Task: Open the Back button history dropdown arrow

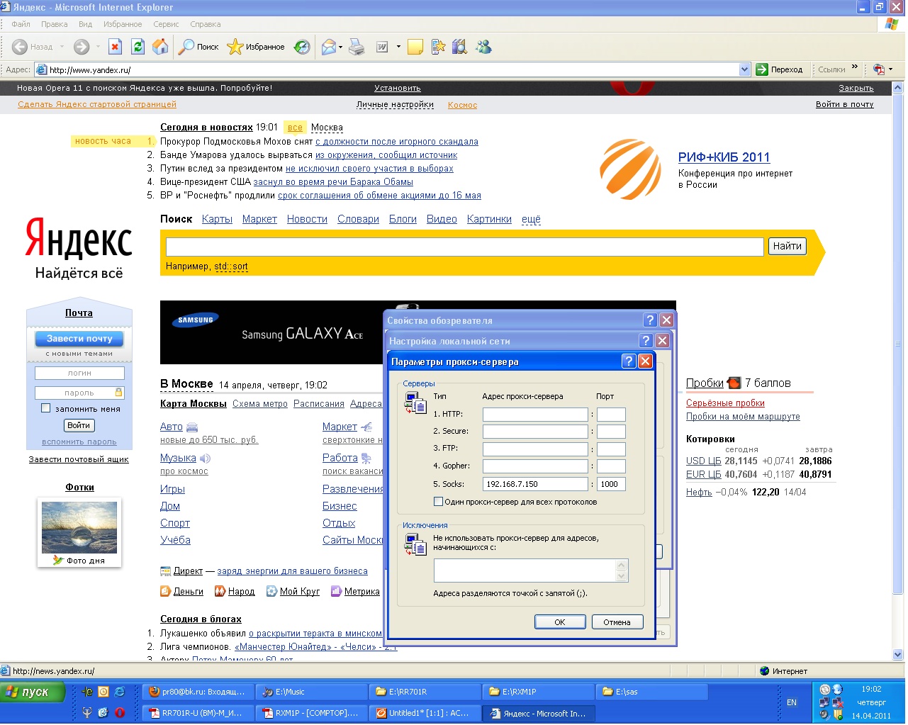Action: tap(62, 47)
